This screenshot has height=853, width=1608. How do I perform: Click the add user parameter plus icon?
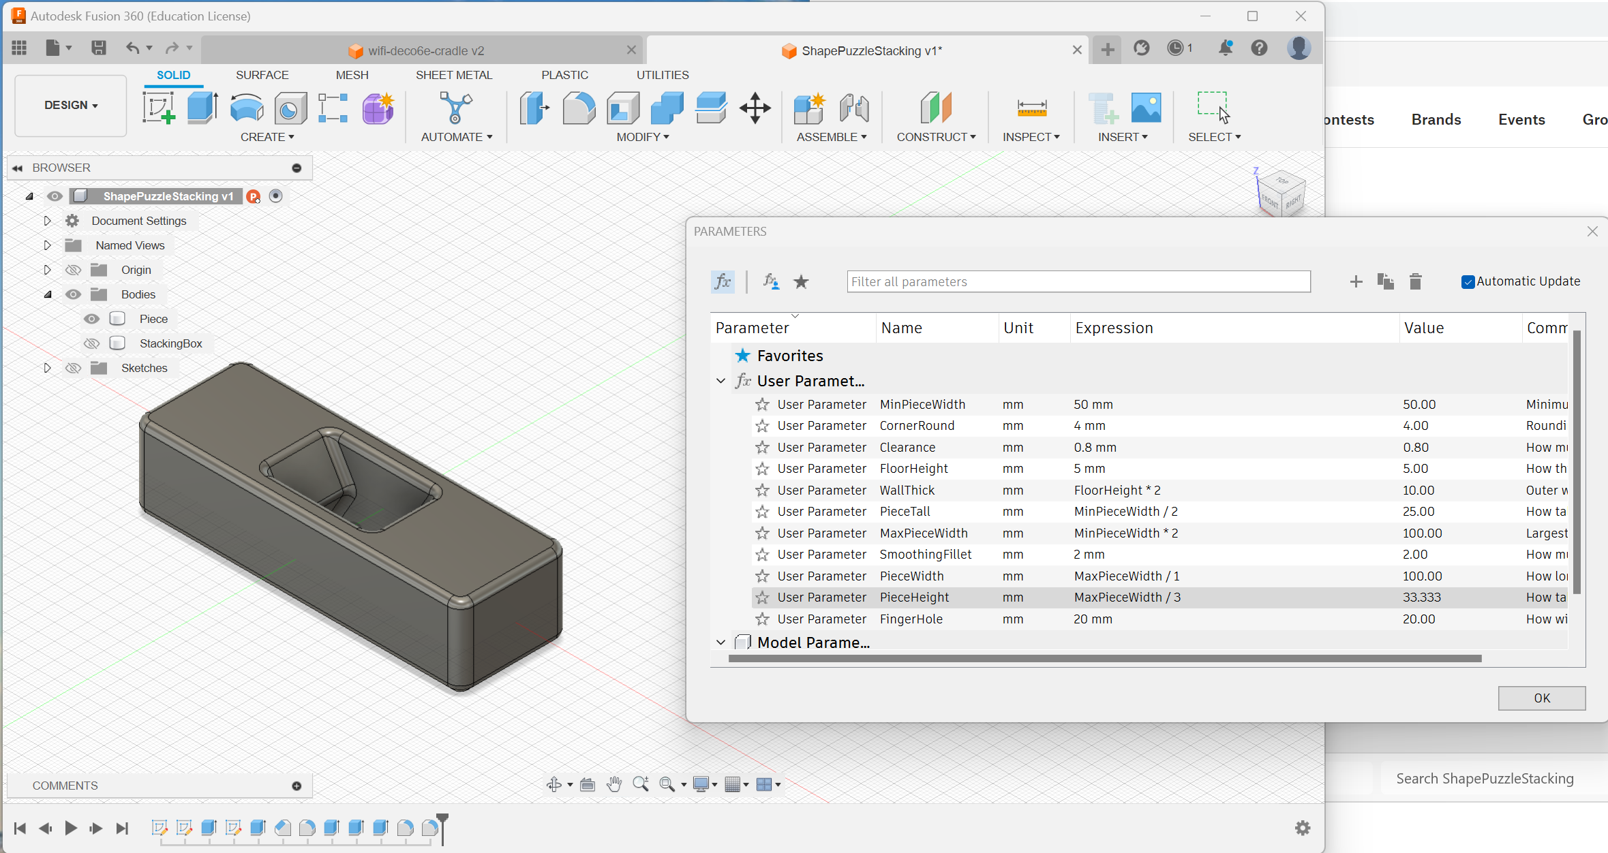[x=1356, y=281]
